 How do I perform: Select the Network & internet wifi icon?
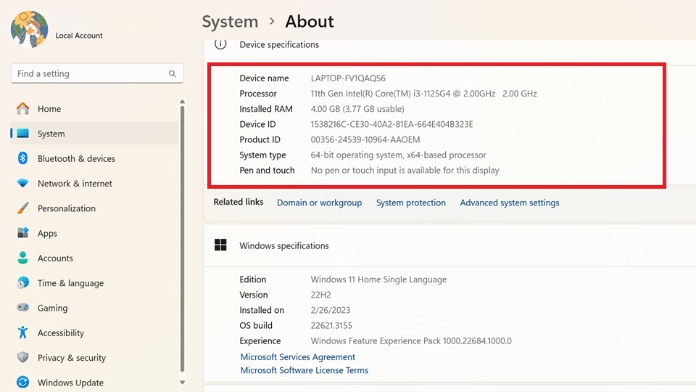22,183
